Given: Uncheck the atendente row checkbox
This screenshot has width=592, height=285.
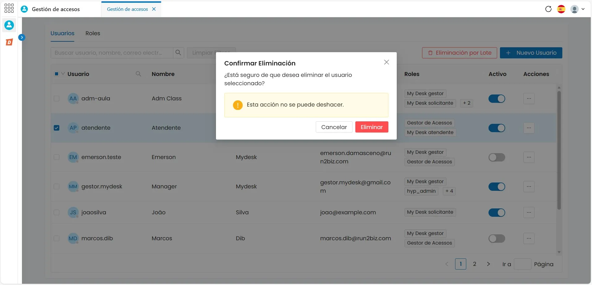Looking at the screenshot, I should 57,128.
